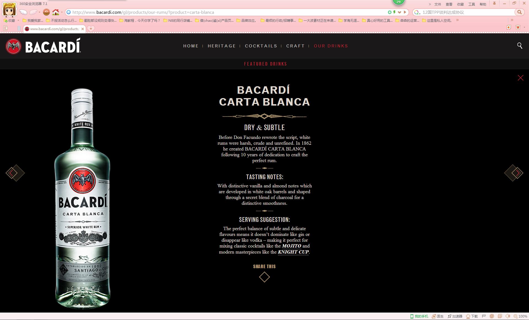Viewport: 529px width, 320px height.
Task: Click the Bacardi site search magnifier icon
Action: 520,46
